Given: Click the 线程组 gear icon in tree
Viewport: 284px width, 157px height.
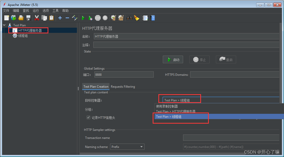Looking at the screenshot, I should [15, 36].
